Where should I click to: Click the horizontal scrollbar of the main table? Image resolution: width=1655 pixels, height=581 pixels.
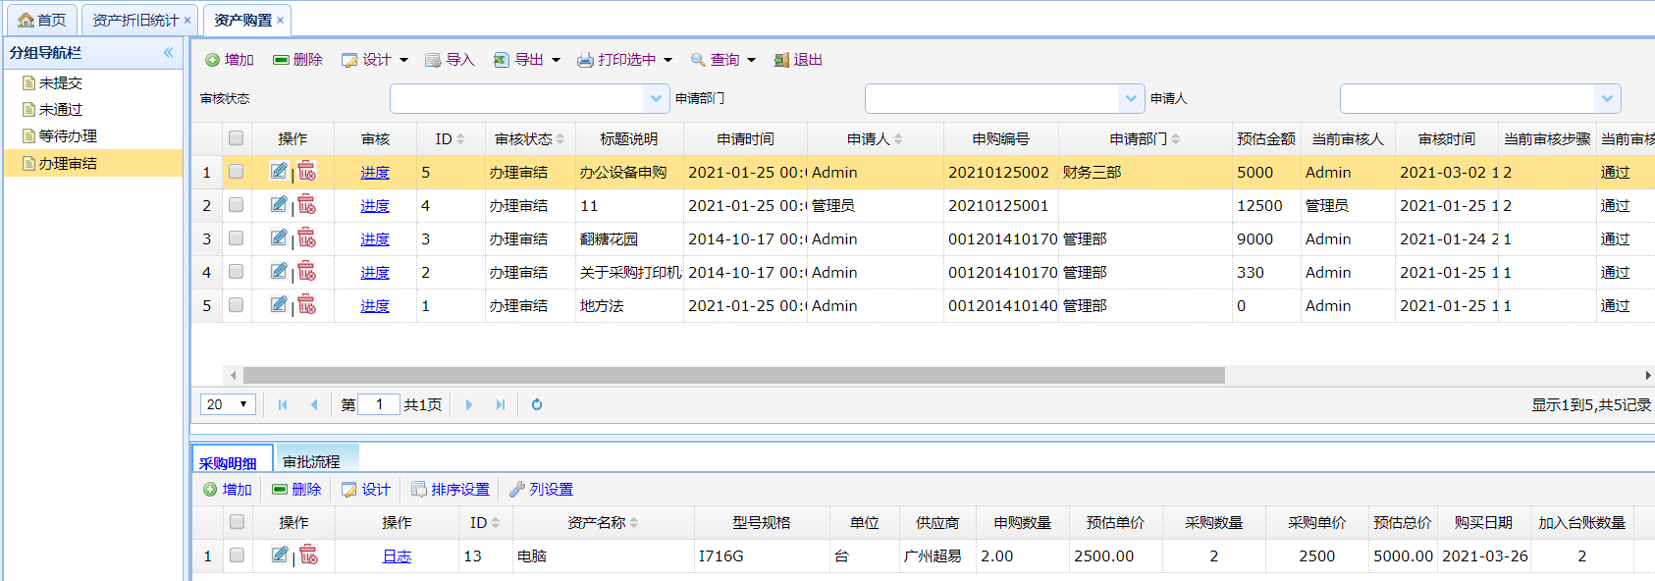(733, 376)
